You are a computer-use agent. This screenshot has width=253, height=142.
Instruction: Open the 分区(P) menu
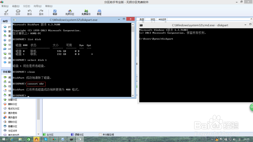coord(27,6)
